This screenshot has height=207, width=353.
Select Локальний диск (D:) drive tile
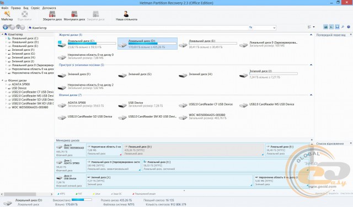pos(147,44)
